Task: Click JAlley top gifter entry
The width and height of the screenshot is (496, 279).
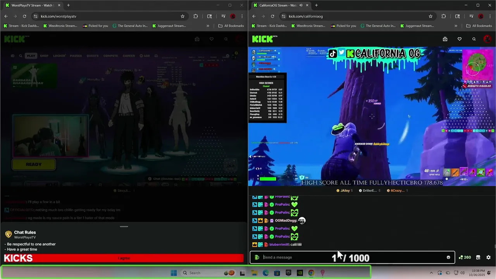Action: (345, 191)
